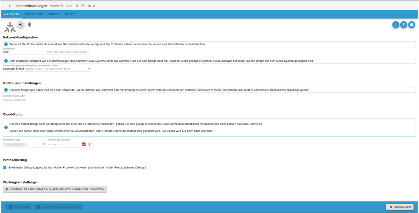Click the 'info' log level text
Image resolution: width=419 pixels, height=213 pixels.
pyautogui.click(x=89, y=6)
